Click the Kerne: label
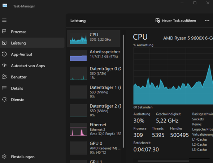 click(x=197, y=124)
